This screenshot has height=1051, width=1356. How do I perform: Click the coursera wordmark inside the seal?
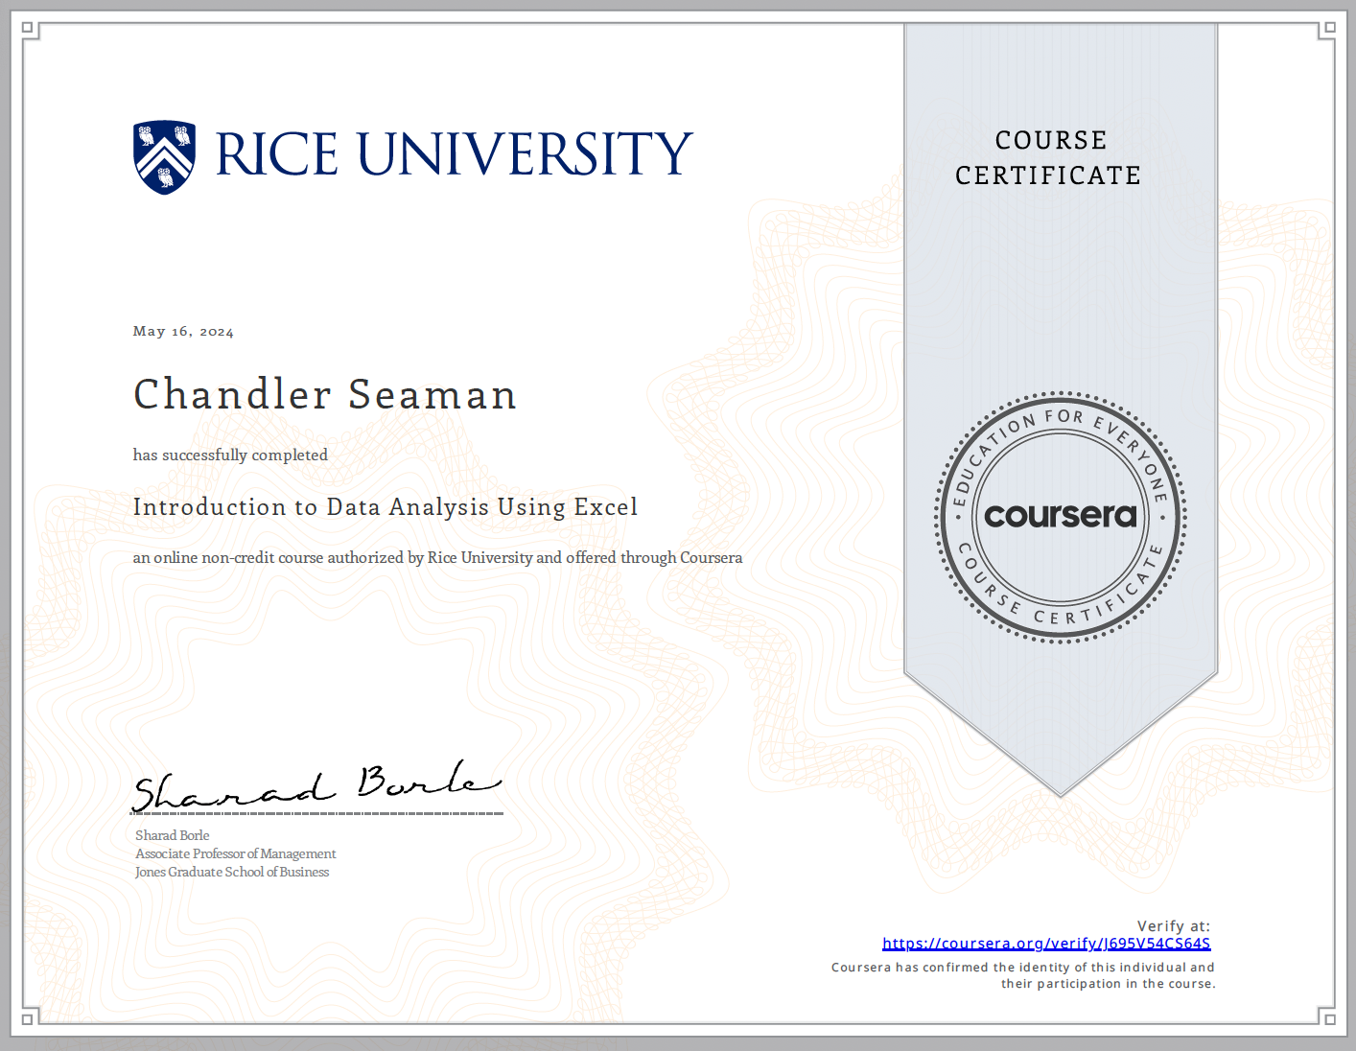pyautogui.click(x=1061, y=515)
